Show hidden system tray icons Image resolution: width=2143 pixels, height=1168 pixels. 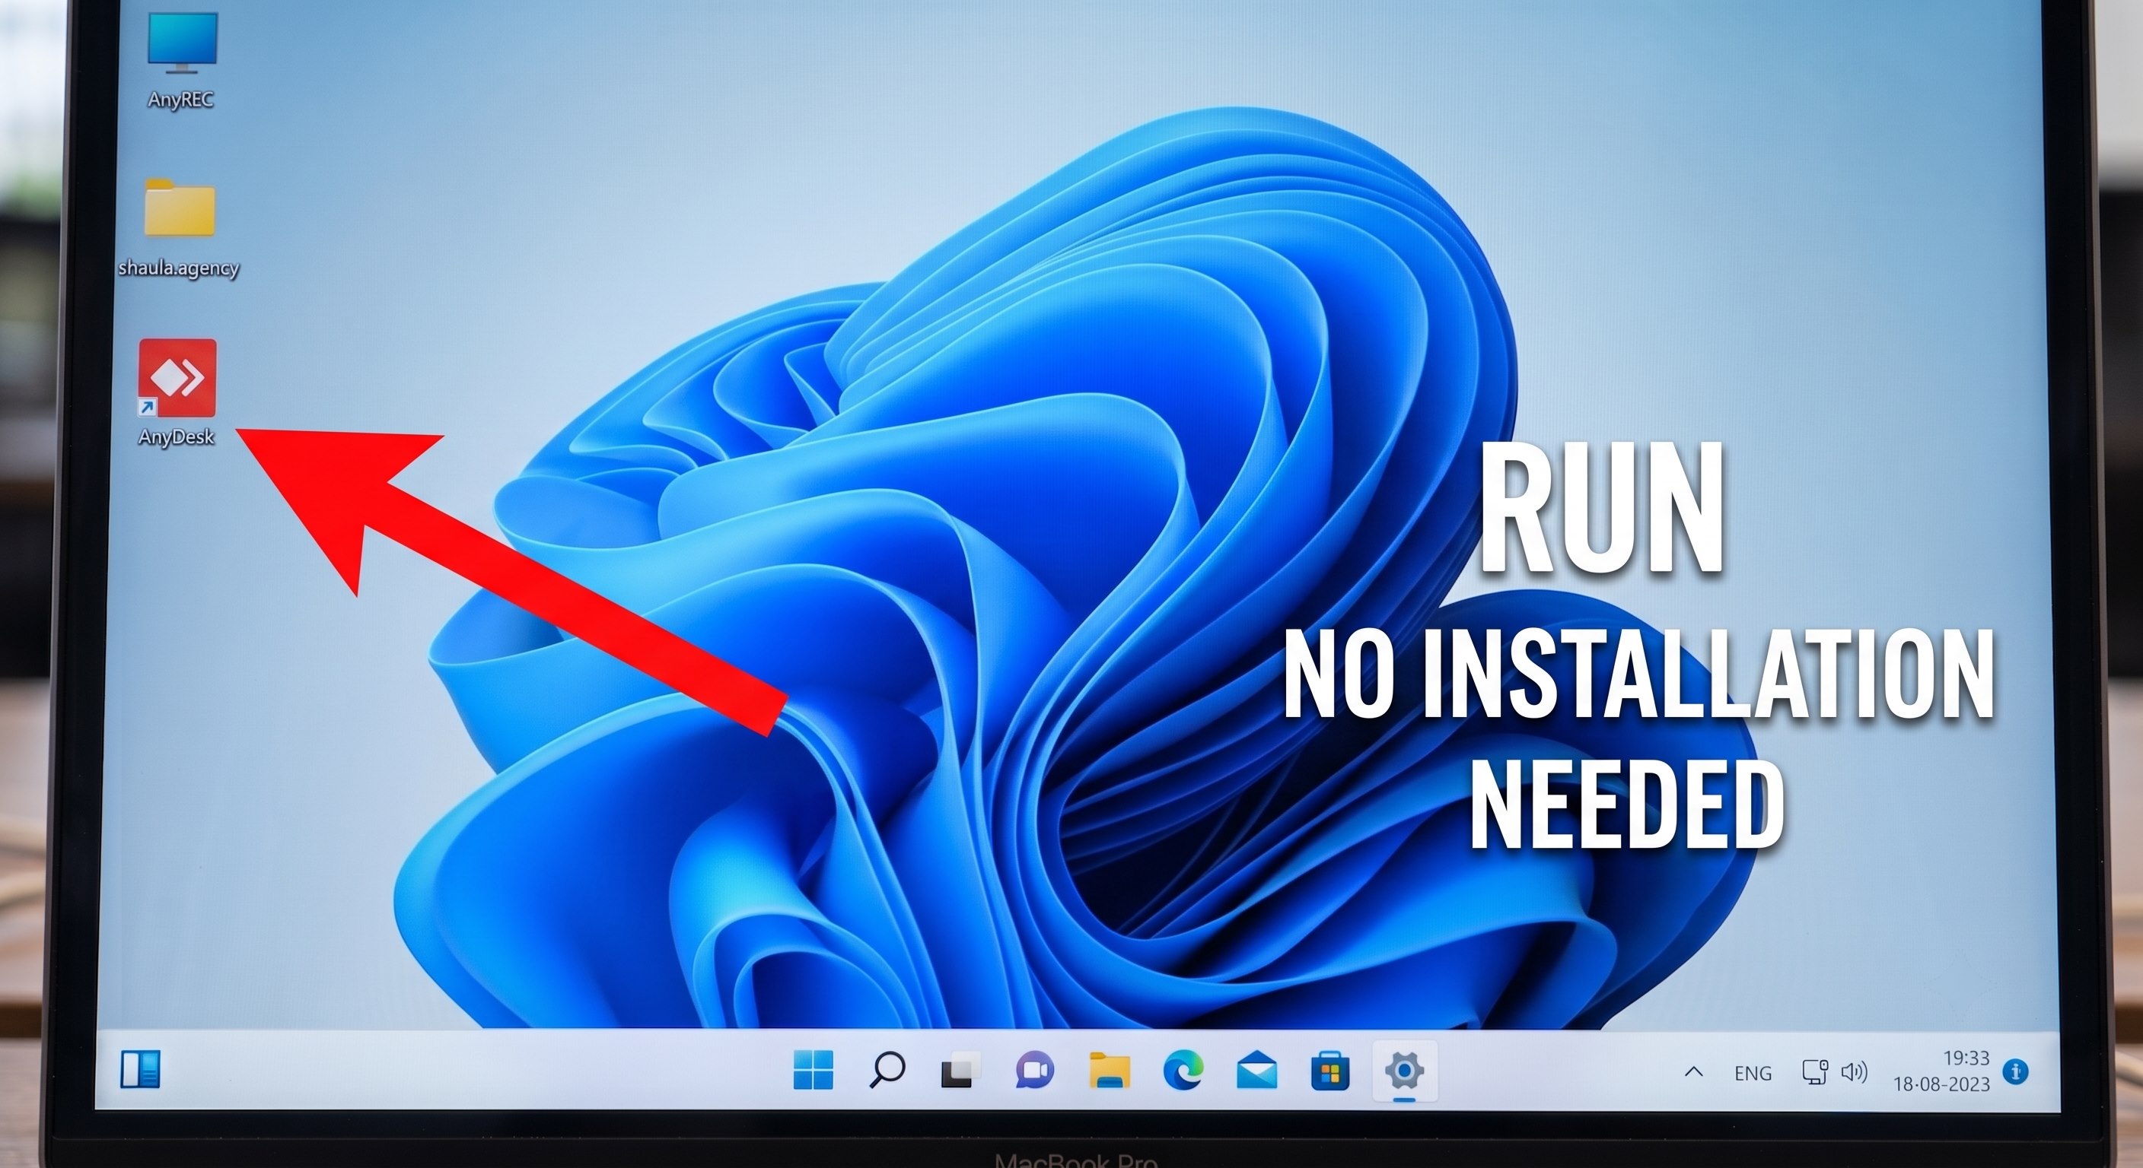pyautogui.click(x=1693, y=1072)
